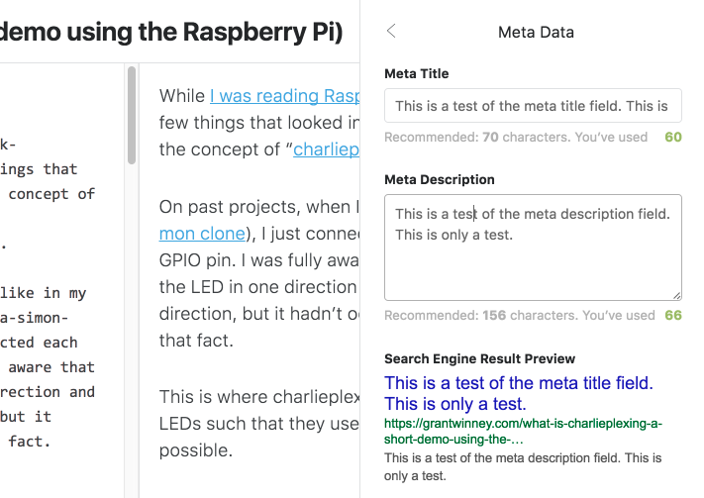Click the meta description count "66"
This screenshot has width=704, height=498.
point(672,316)
